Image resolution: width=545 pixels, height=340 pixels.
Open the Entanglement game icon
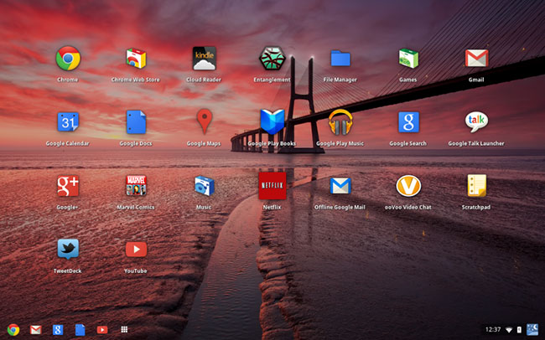[272, 59]
